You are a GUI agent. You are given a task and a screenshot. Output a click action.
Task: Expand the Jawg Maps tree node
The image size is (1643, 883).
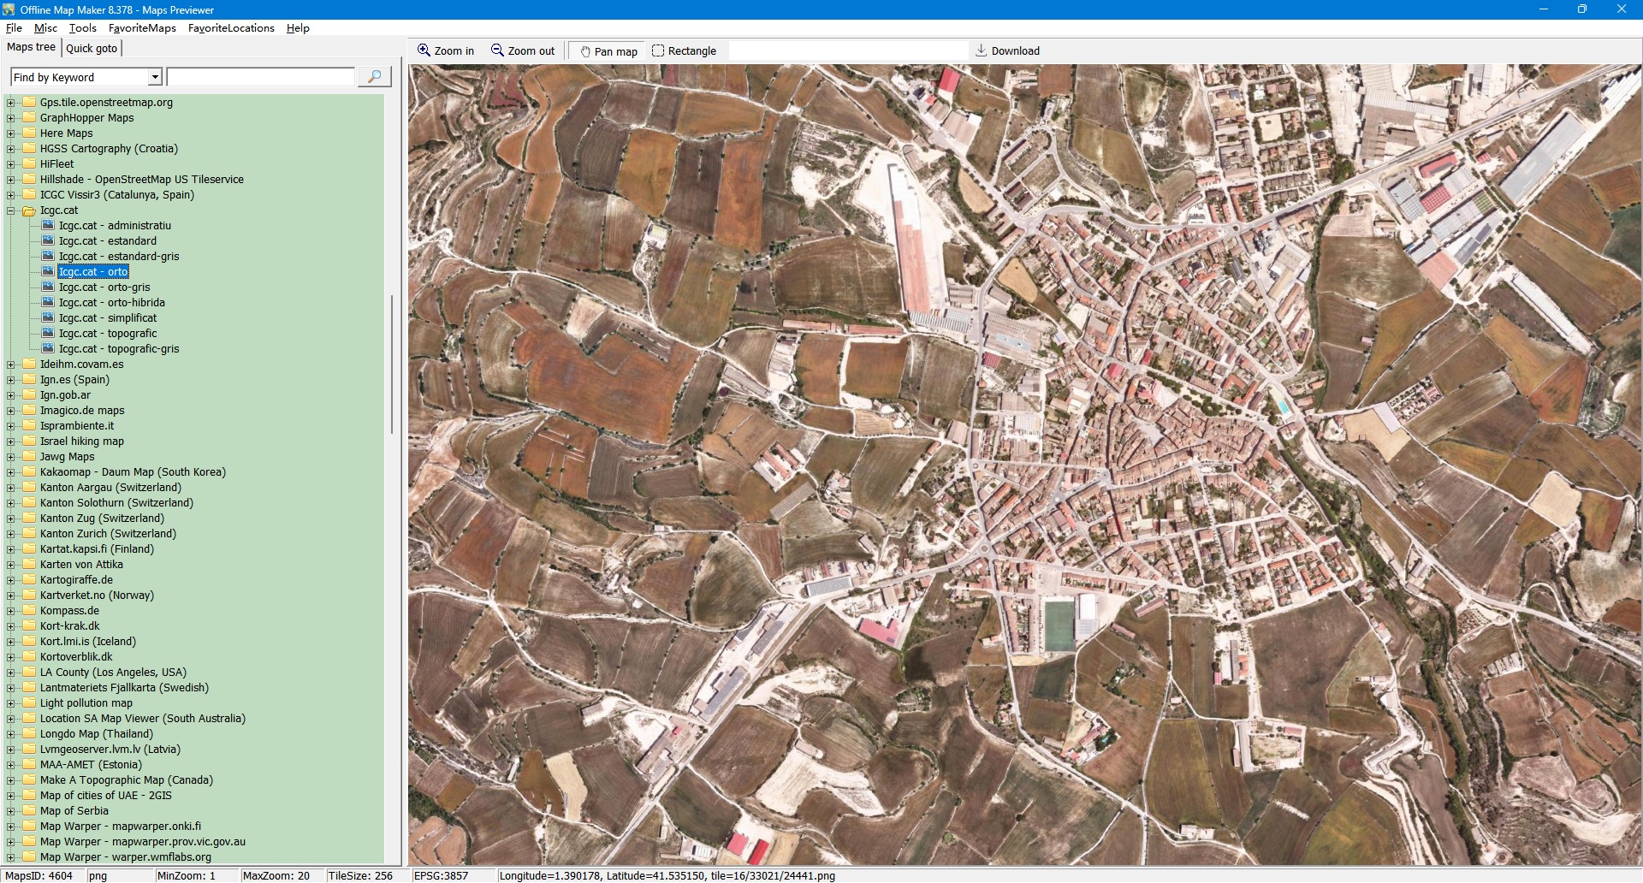click(11, 457)
